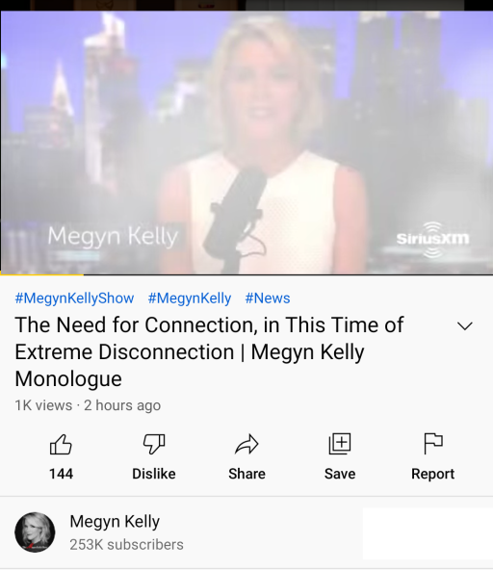Click the Report label
This screenshot has width=493, height=570.
point(433,474)
